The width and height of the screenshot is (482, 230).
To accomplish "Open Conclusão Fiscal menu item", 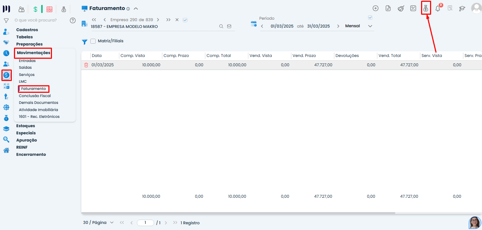I will click(35, 96).
